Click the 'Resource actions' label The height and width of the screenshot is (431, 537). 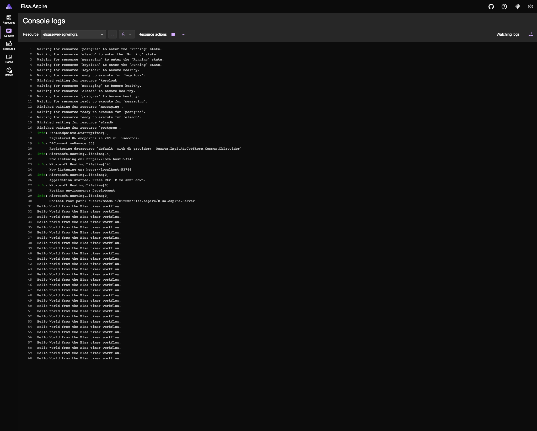point(153,34)
